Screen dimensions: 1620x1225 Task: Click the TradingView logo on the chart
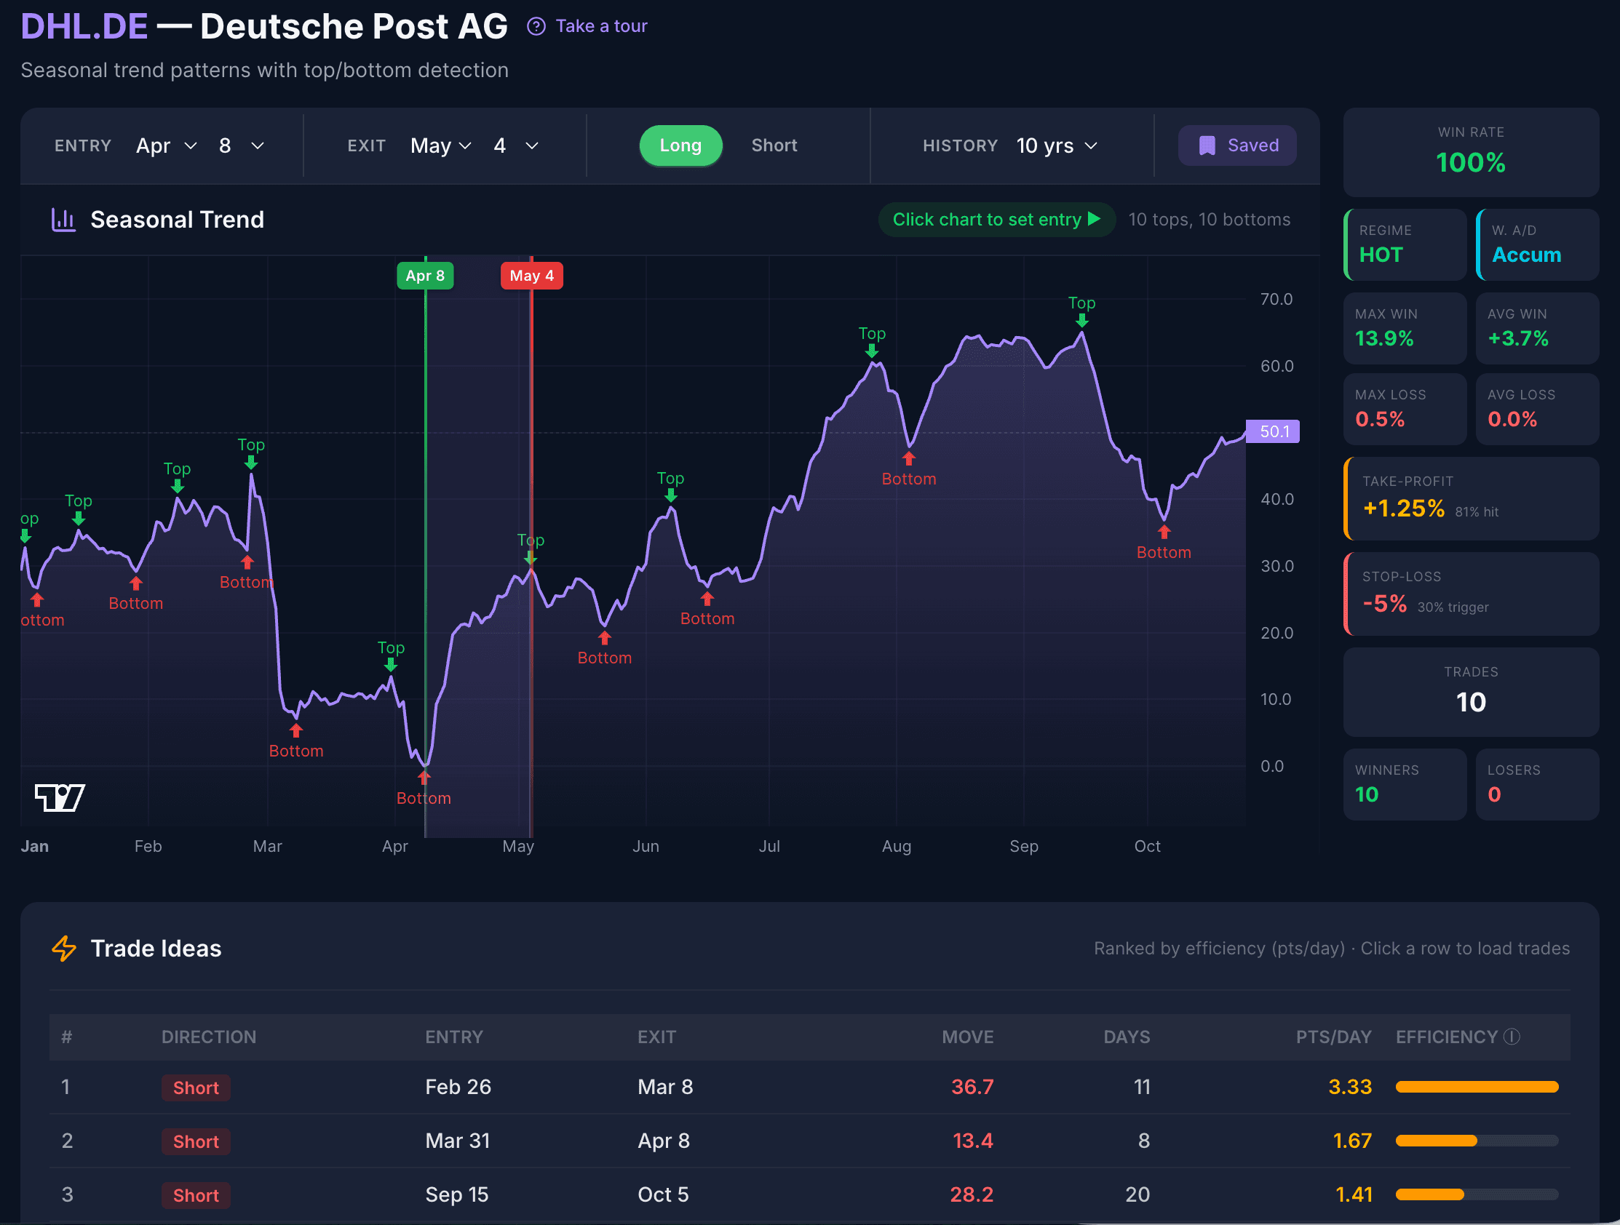pos(59,797)
